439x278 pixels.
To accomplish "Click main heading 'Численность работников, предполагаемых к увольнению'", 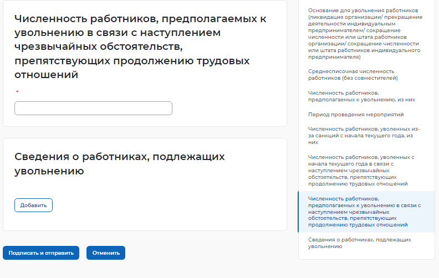I will click(x=140, y=47).
